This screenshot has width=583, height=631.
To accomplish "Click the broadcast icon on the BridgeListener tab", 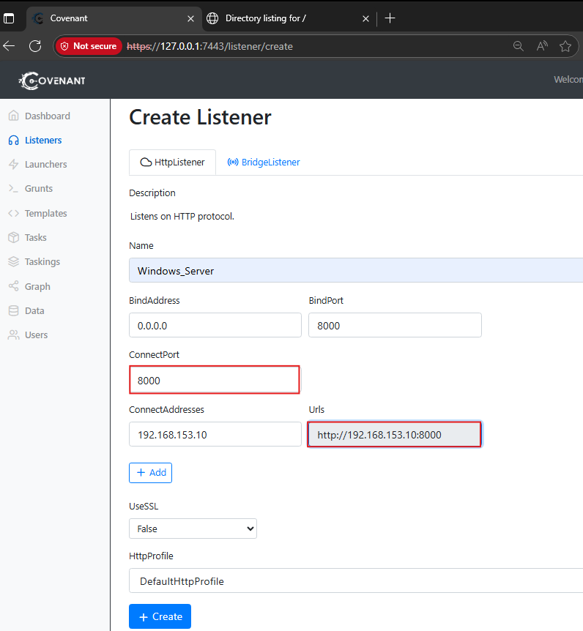I will 233,163.
